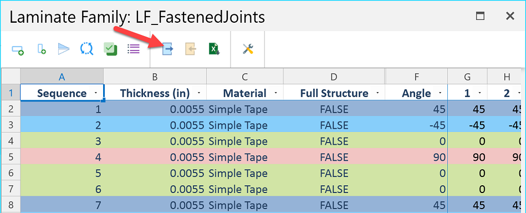Select Sequence cell with value 3
Image resolution: width=526 pixels, height=213 pixels.
(x=62, y=141)
